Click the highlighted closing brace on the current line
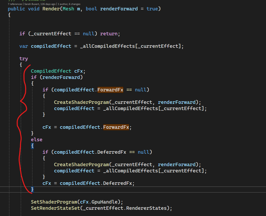Image resolution: width=266 pixels, height=216 pixels. tap(32, 190)
